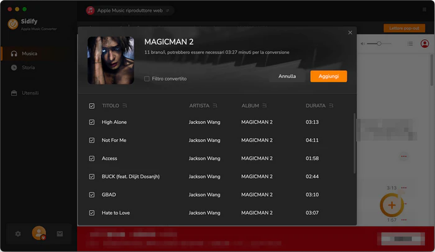Select the Not For Me track title

coord(114,140)
